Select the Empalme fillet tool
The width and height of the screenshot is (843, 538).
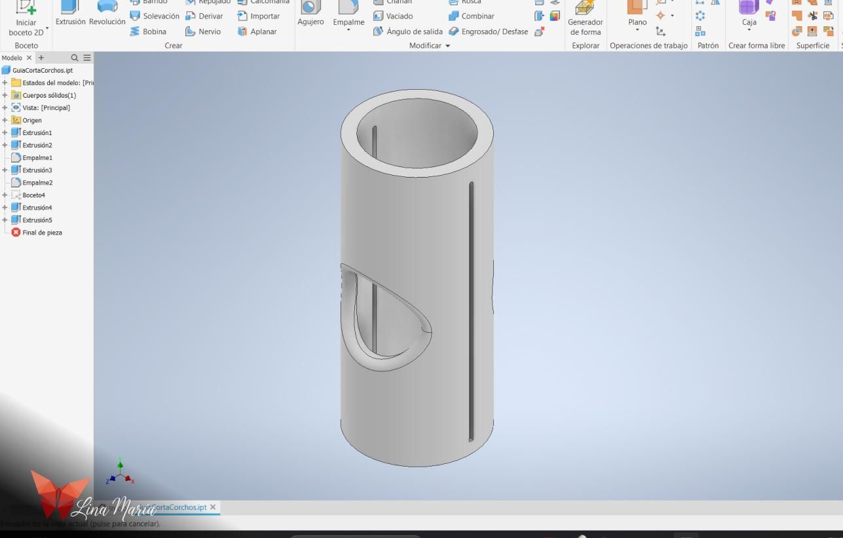tap(348, 14)
